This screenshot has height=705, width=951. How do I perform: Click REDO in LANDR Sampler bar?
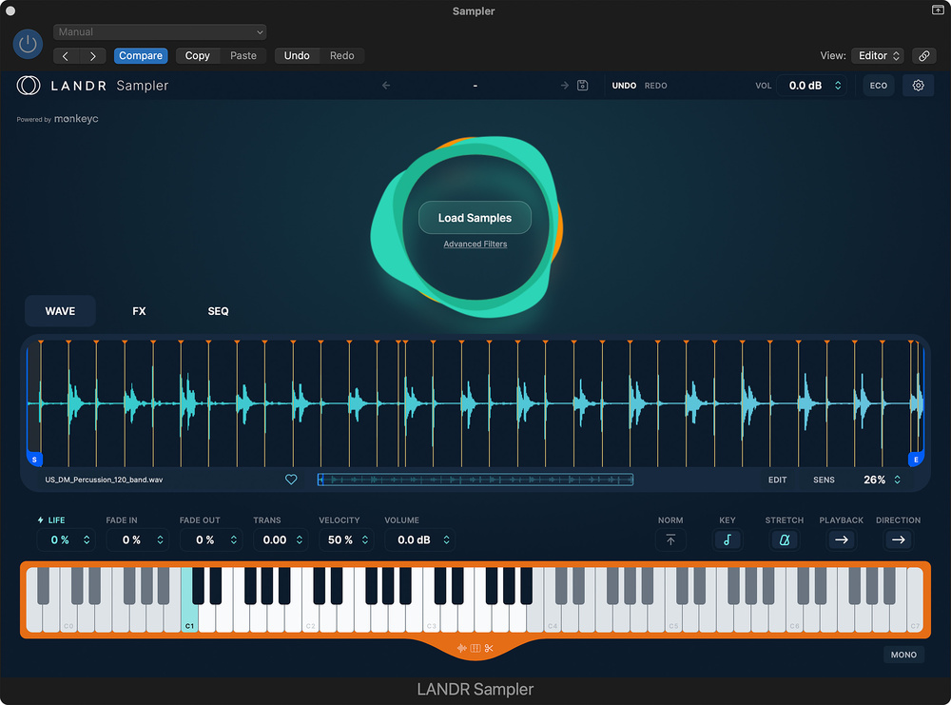coord(655,86)
